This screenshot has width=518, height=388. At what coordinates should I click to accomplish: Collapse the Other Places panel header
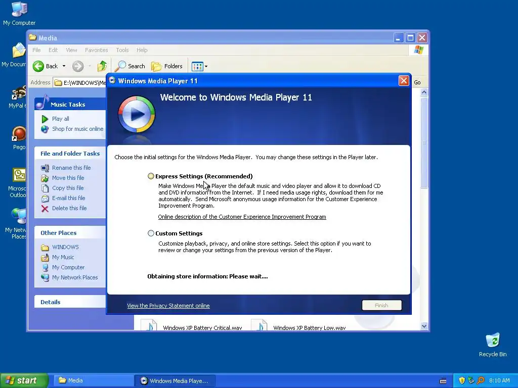coord(70,232)
